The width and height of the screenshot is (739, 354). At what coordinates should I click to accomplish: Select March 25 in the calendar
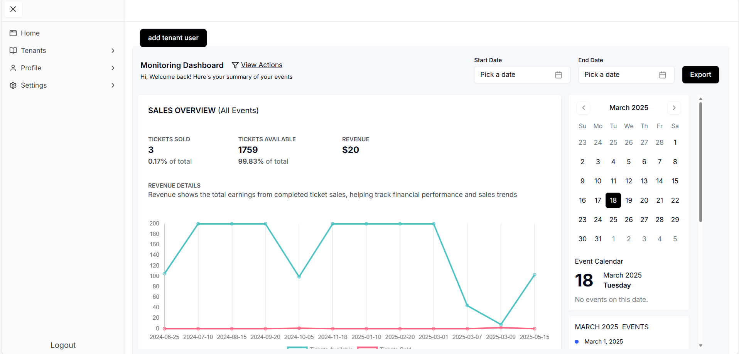pyautogui.click(x=613, y=220)
